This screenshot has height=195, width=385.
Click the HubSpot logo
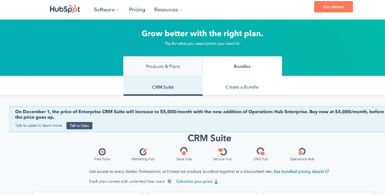pyautogui.click(x=65, y=10)
